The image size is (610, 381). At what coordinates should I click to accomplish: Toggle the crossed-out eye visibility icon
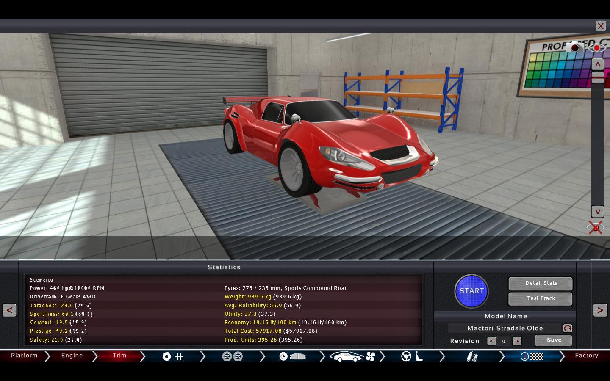tap(596, 228)
